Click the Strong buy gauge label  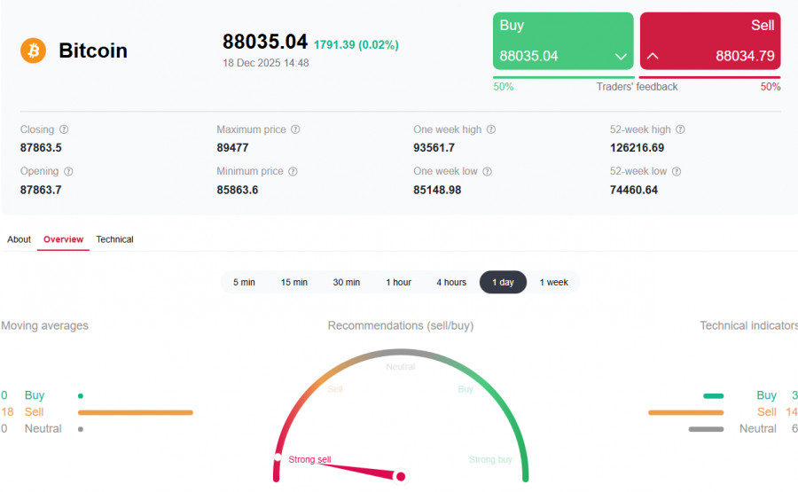point(490,459)
